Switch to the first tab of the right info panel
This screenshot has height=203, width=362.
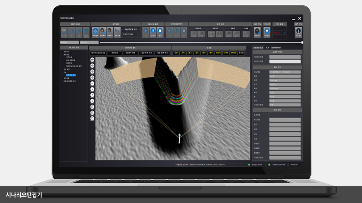[258, 47]
